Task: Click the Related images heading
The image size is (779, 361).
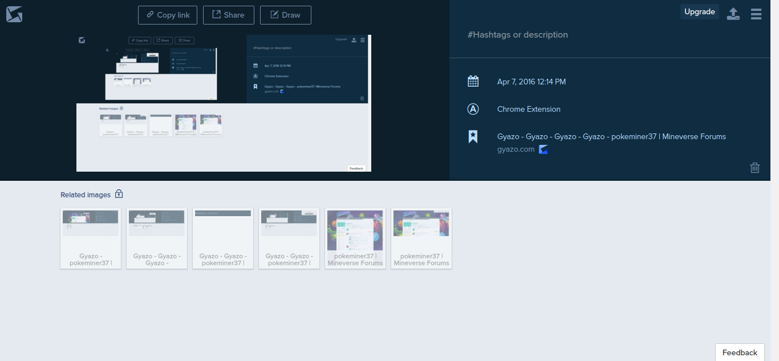Action: point(86,195)
